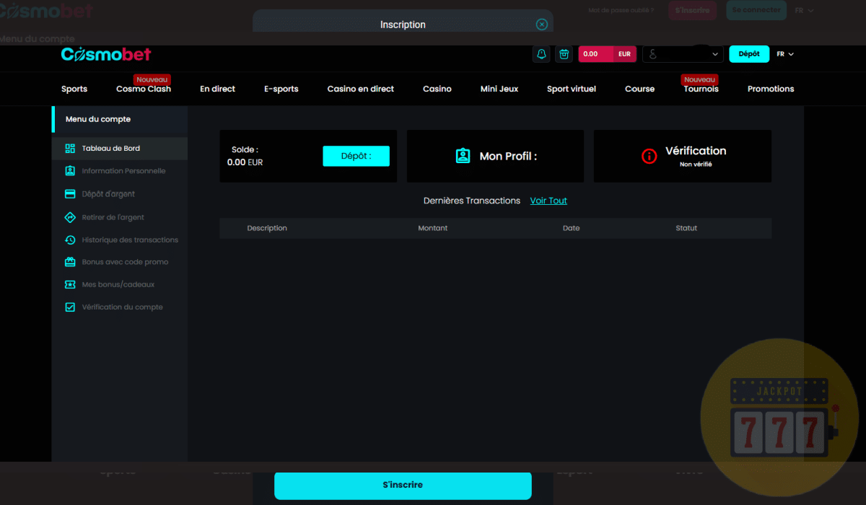Click the Menu du compte heading
Viewport: 866px width, 505px height.
coord(98,119)
